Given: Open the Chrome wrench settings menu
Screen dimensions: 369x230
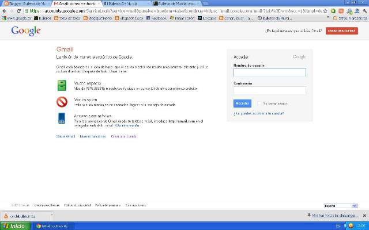Looking at the screenshot, I should point(365,11).
